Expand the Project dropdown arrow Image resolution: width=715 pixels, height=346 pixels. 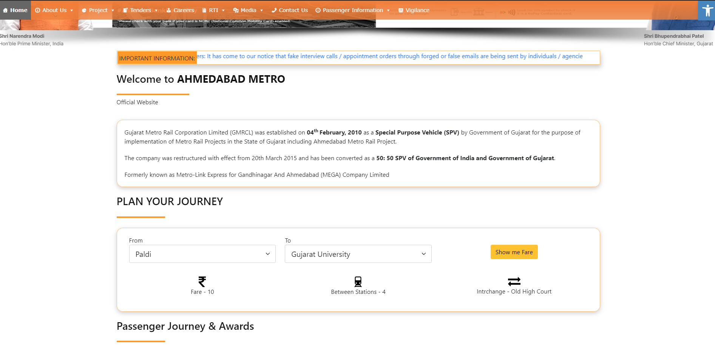point(113,11)
